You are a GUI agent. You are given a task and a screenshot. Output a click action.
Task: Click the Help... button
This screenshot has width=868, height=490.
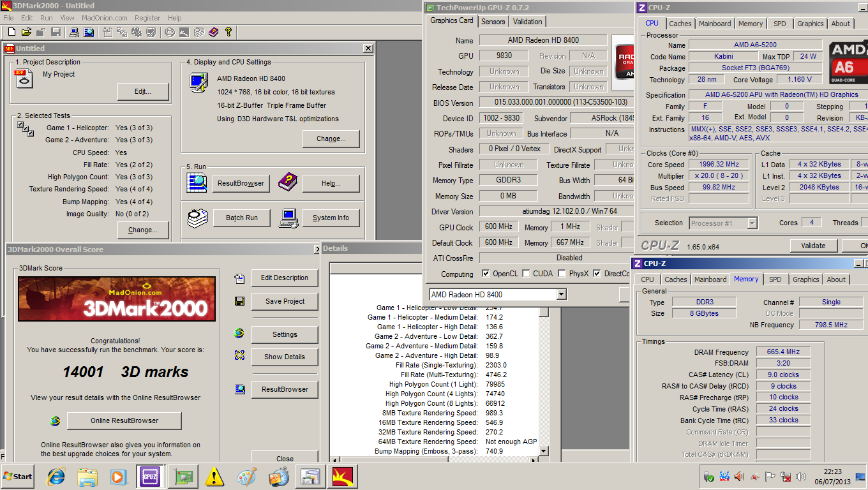(331, 183)
